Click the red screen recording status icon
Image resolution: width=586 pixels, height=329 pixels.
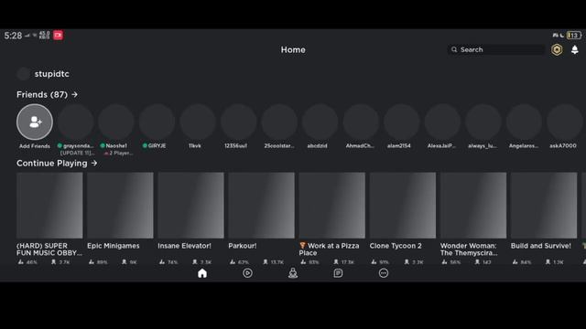pos(58,36)
